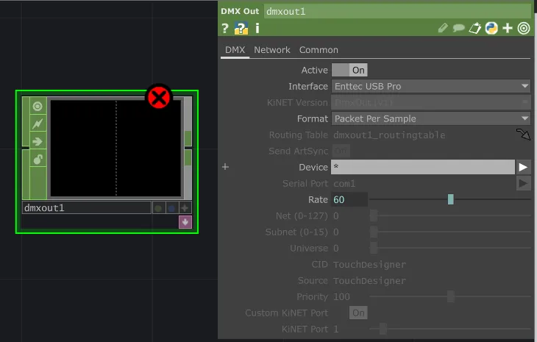Click the 'Device' parameter label

click(x=313, y=167)
